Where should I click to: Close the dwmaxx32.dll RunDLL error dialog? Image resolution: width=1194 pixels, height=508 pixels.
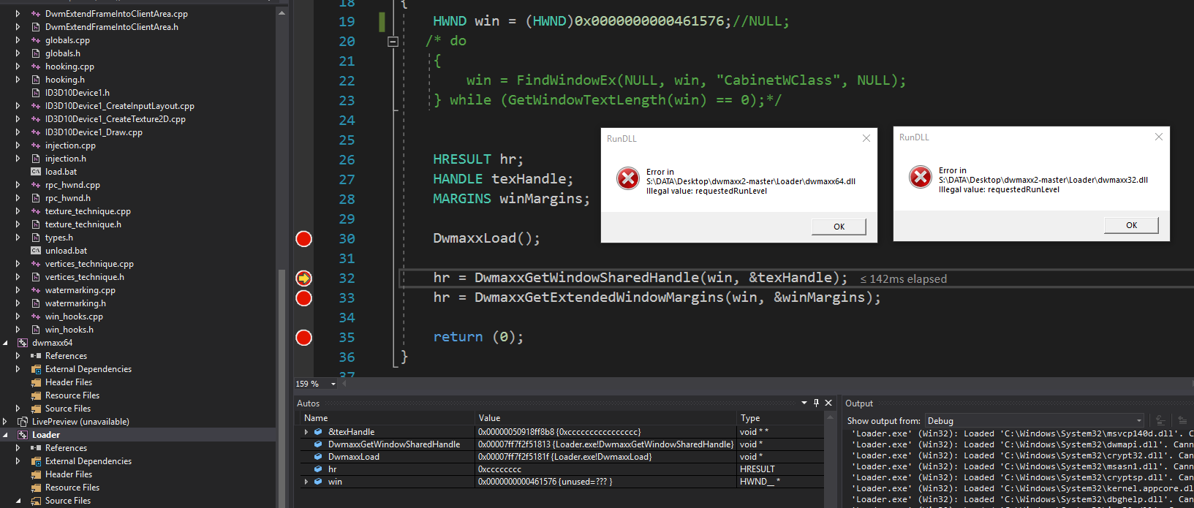coord(1159,137)
